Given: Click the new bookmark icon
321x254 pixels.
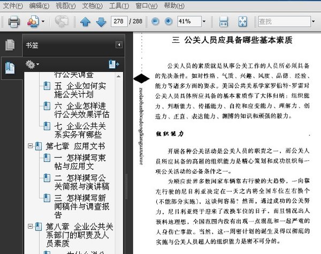Looking at the screenshot, I should [x=114, y=64].
